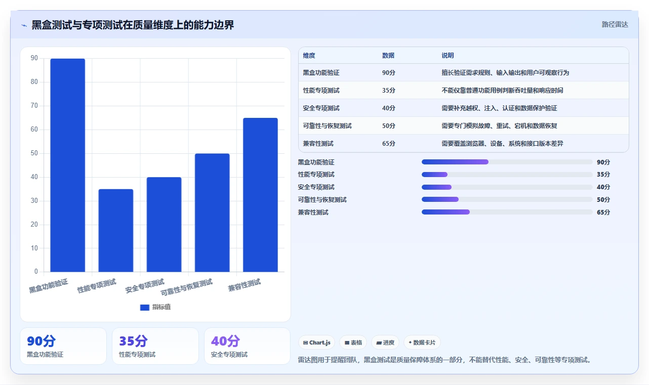Click the 可靠性与恢复测试 bar in chart
Screen dimensions: 649x385
[212, 213]
